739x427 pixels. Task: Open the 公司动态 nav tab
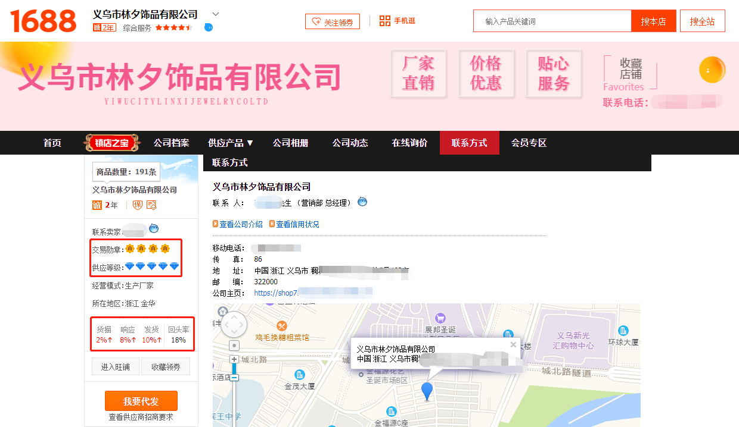350,143
